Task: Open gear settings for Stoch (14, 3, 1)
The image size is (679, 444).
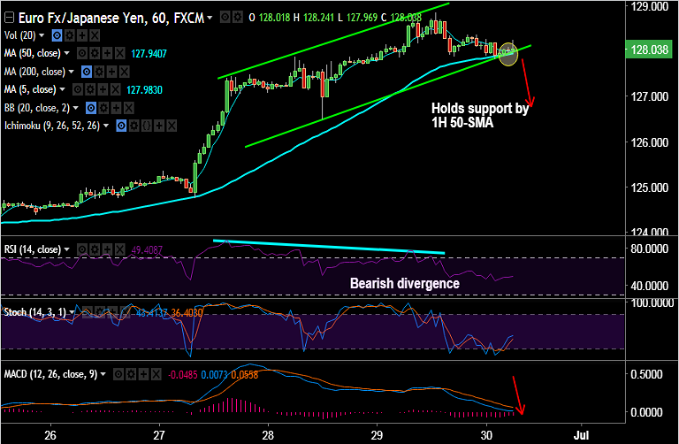Action: 100,312
